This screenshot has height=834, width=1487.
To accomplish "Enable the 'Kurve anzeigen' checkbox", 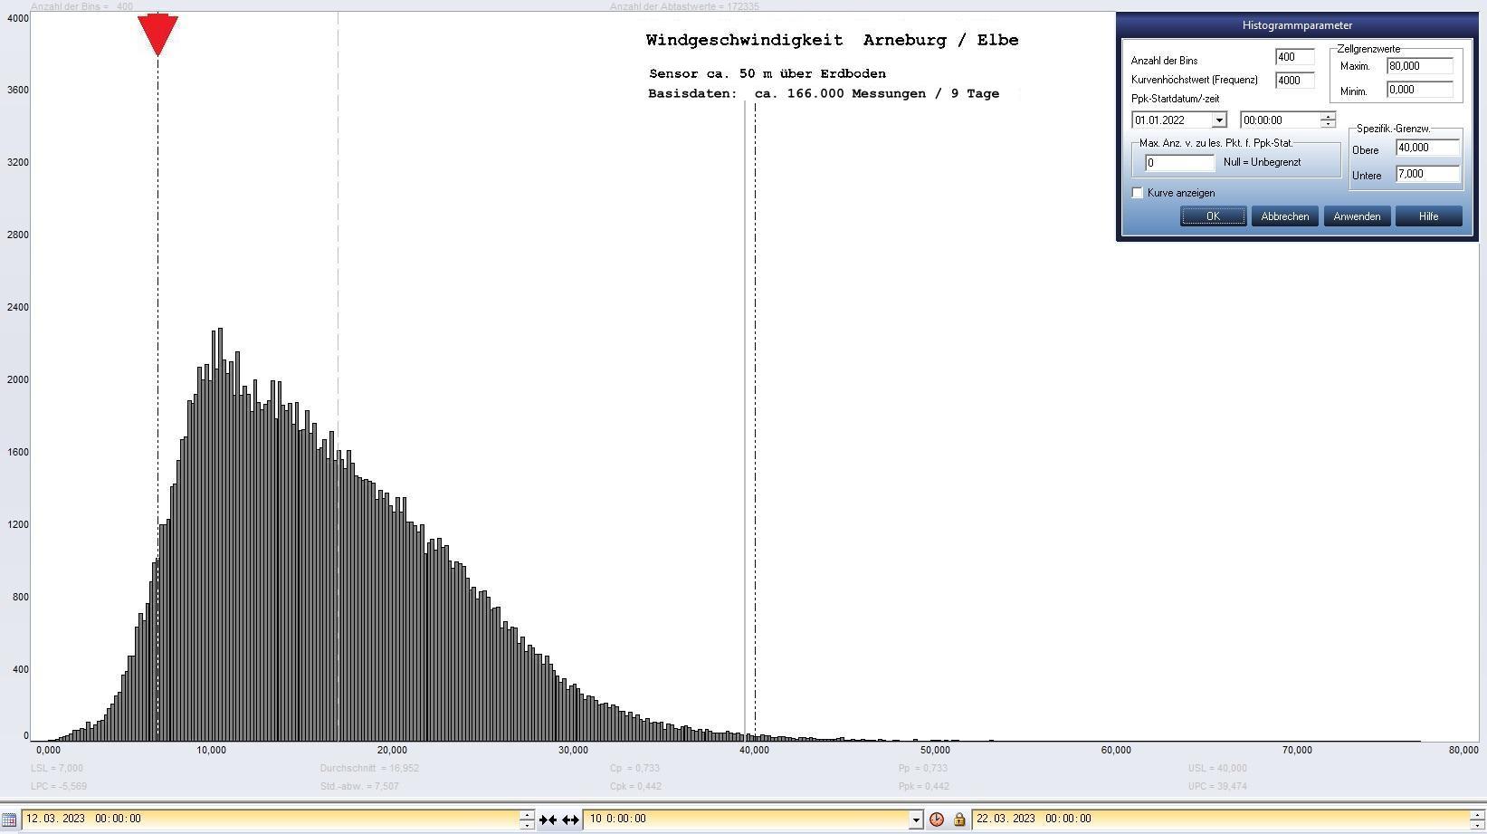I will click(1138, 193).
